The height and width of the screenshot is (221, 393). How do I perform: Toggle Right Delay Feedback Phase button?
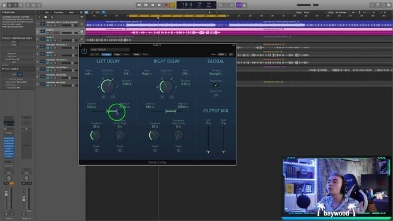click(x=155, y=150)
